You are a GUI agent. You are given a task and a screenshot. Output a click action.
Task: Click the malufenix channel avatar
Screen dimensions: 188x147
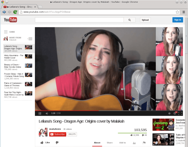click(x=43, y=132)
